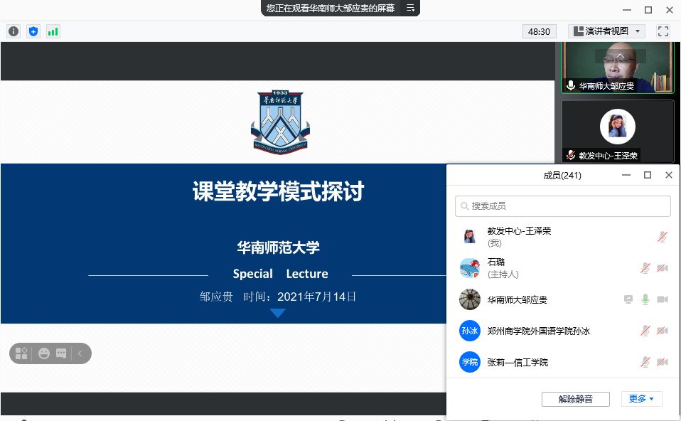The width and height of the screenshot is (681, 421).
Task: Click 石璐's avatar picture
Action: click(x=469, y=268)
